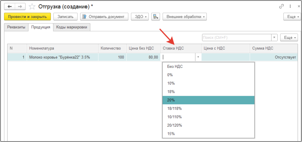Viewport: 302px width, 142px height.
Task: Expand the ЭДО dropdown menu
Action: tap(140, 17)
